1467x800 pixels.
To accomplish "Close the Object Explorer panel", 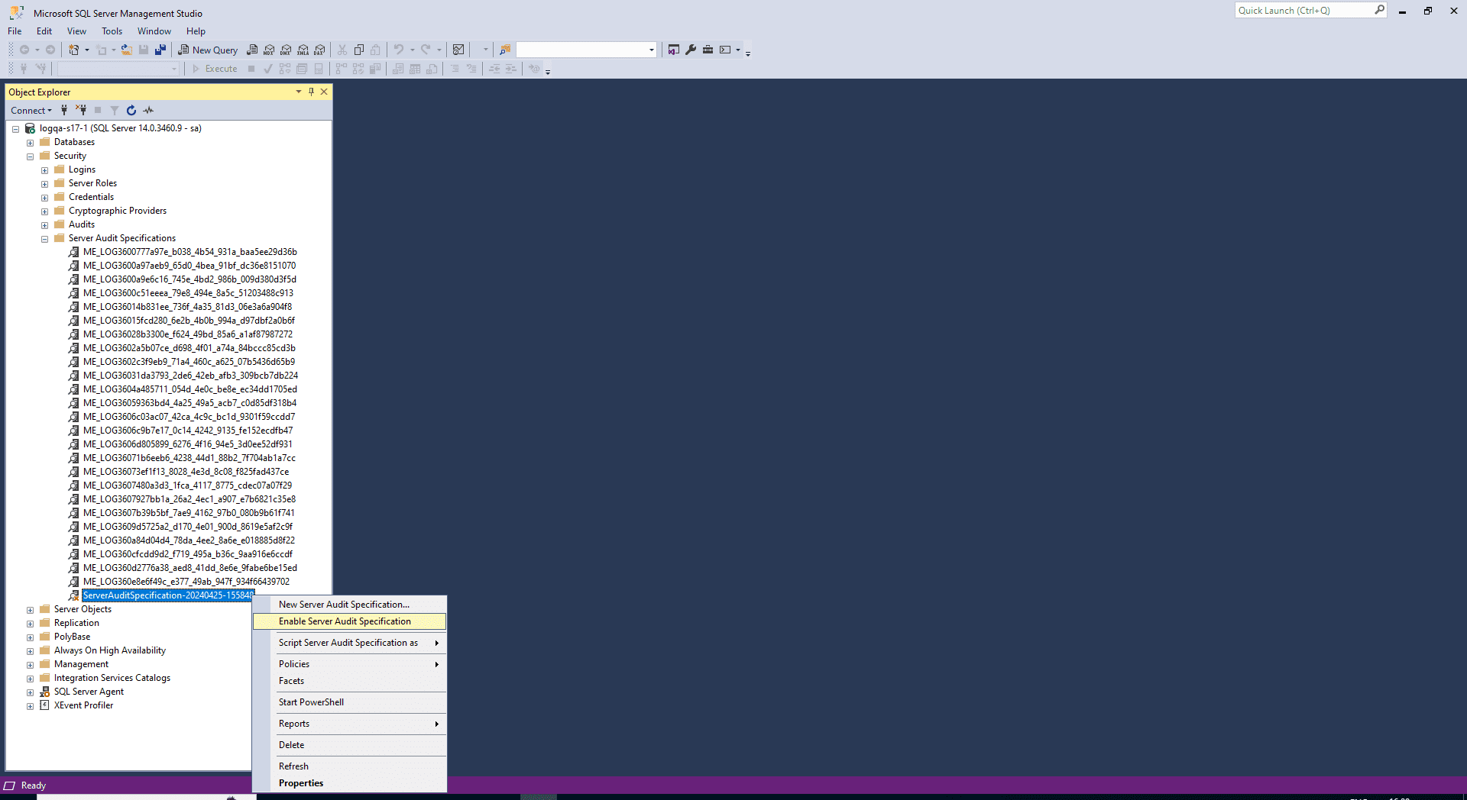I will 324,92.
